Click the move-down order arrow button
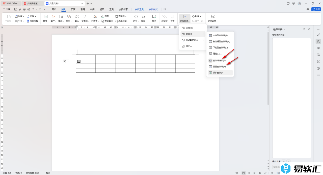The height and width of the screenshot is (175, 323). 284,161
